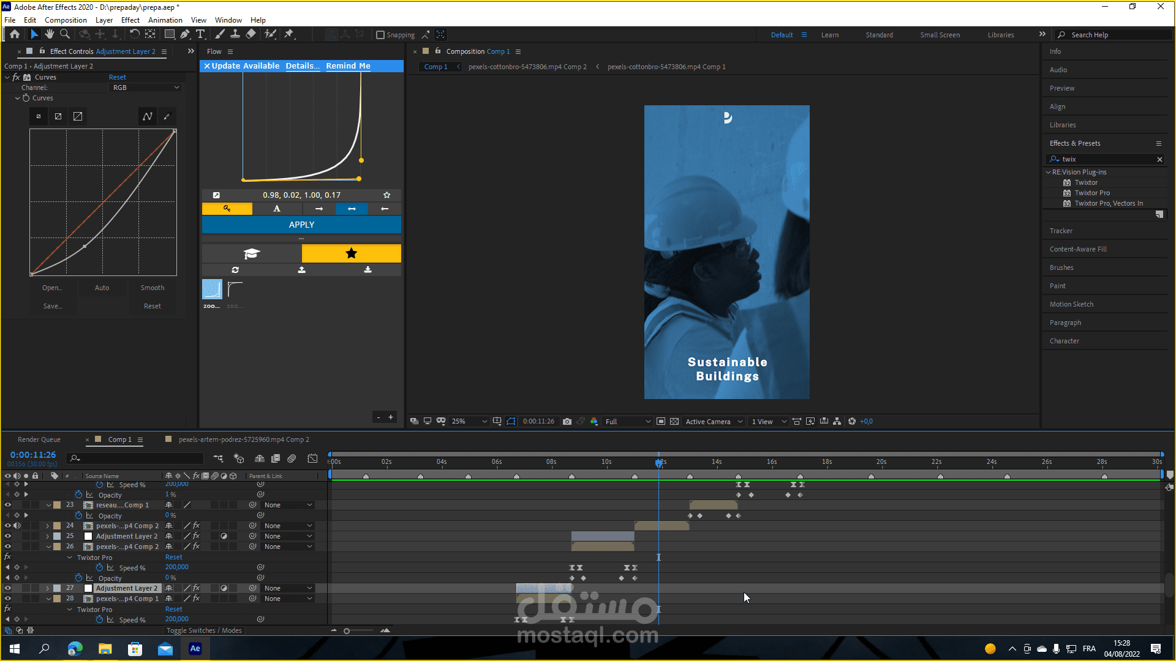Click the Flow star favorites button
The height and width of the screenshot is (661, 1176).
[351, 253]
